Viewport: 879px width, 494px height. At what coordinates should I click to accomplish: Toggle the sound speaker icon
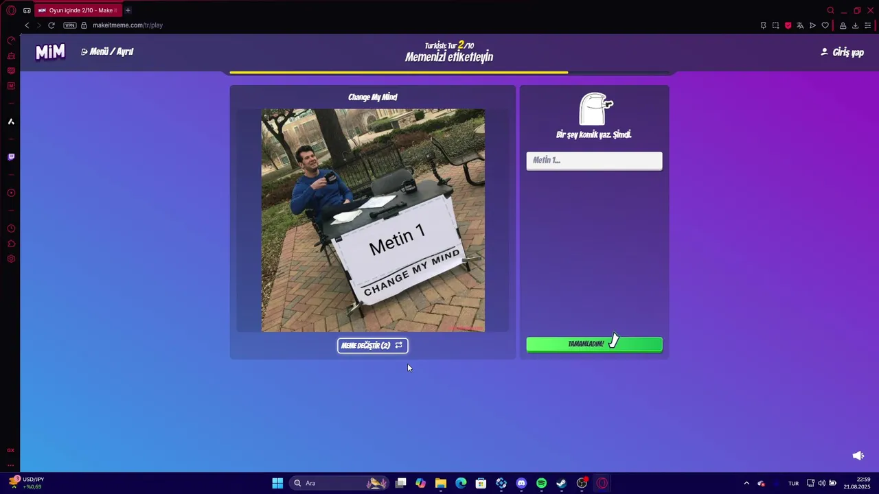[x=858, y=456]
